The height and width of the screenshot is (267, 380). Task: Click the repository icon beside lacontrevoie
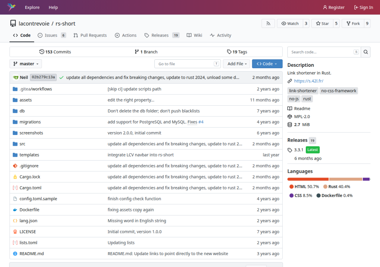tap(13, 23)
